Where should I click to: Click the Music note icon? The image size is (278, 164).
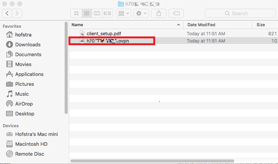[x=10, y=94]
